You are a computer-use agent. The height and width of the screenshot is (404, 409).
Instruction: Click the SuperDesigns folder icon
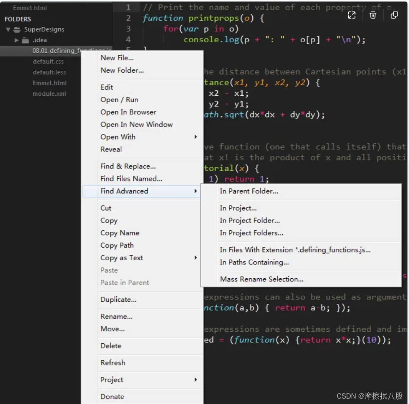pos(17,30)
